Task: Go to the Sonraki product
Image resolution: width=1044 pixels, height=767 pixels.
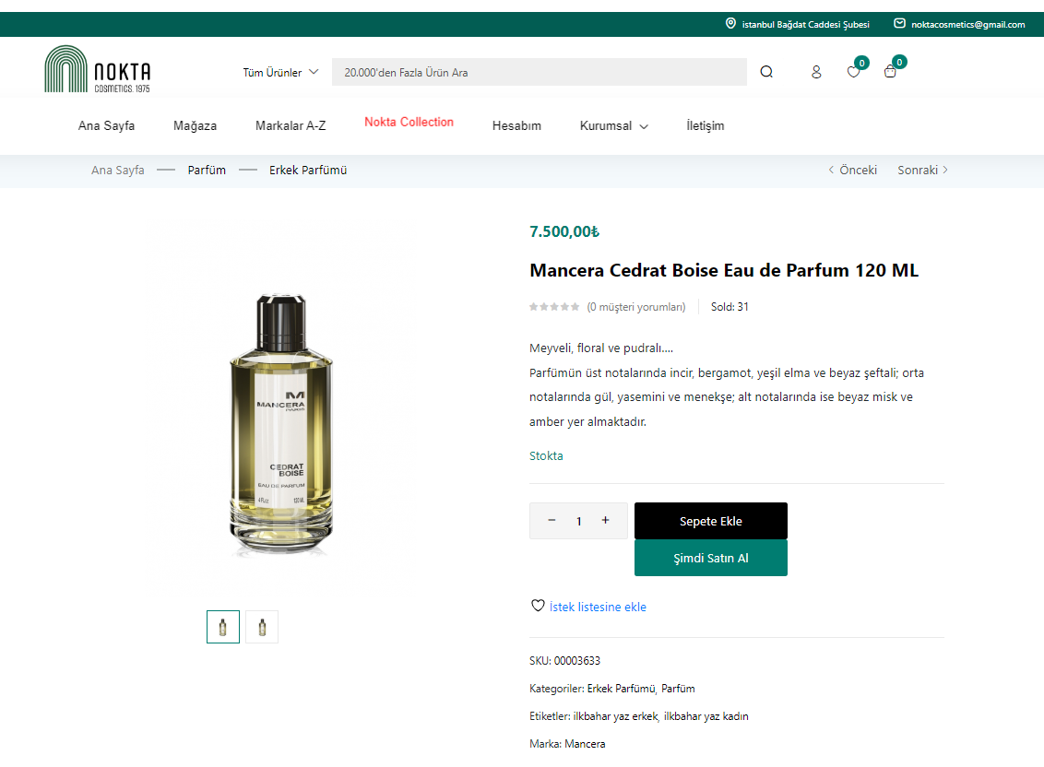Action: [x=922, y=170]
